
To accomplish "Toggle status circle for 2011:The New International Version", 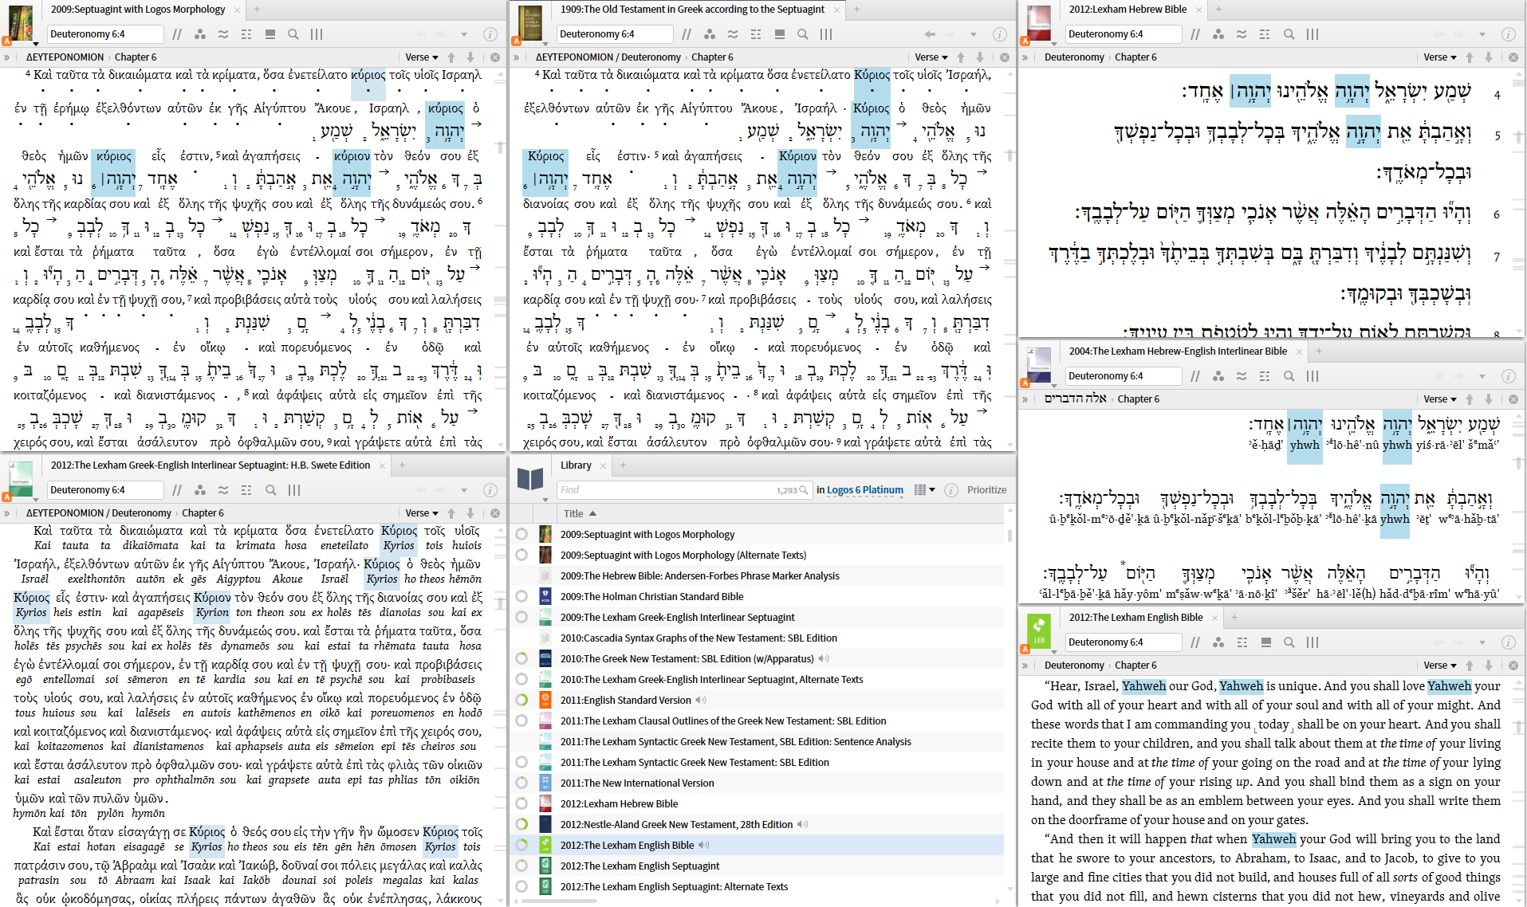I will pos(521,783).
